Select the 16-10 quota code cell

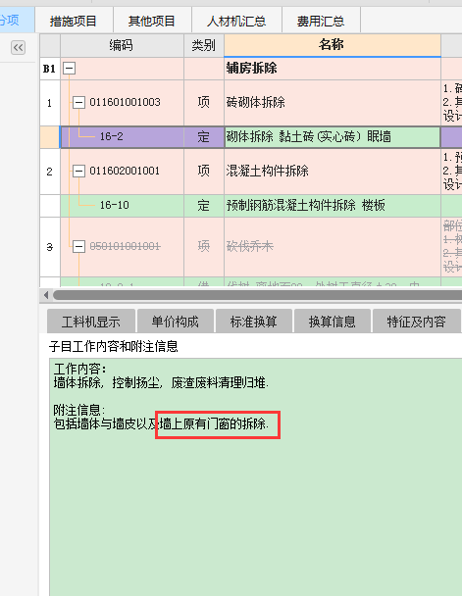[x=122, y=206]
